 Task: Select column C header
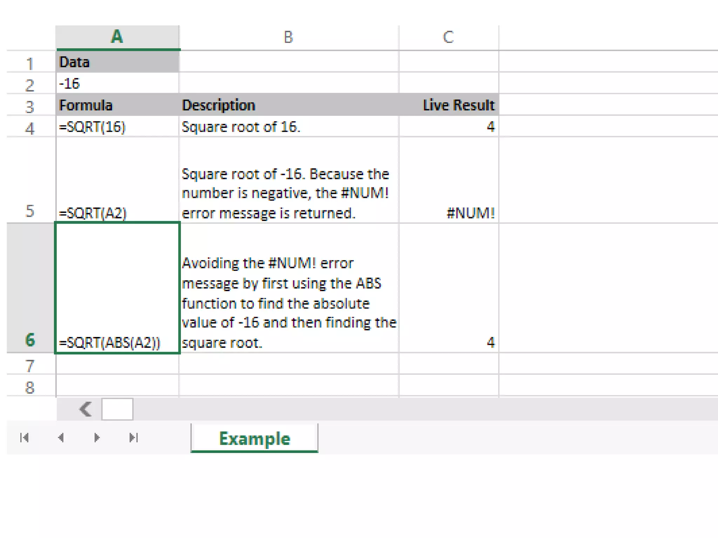[448, 37]
